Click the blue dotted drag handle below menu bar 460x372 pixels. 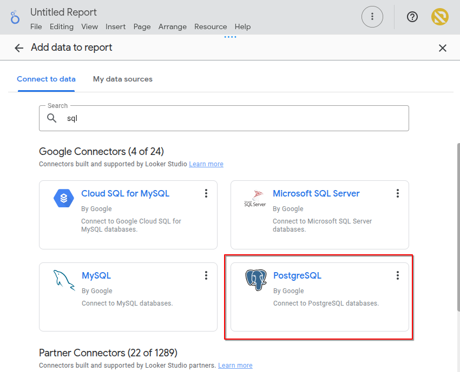230,37
